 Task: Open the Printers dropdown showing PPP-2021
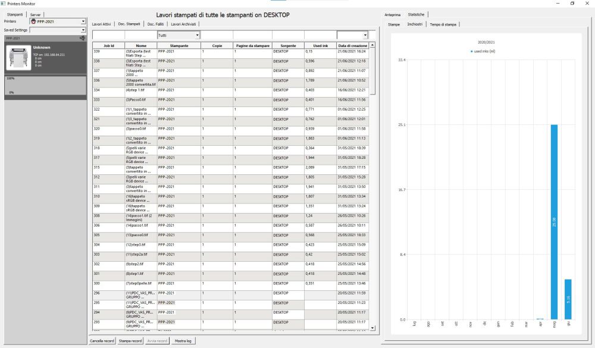[58, 21]
